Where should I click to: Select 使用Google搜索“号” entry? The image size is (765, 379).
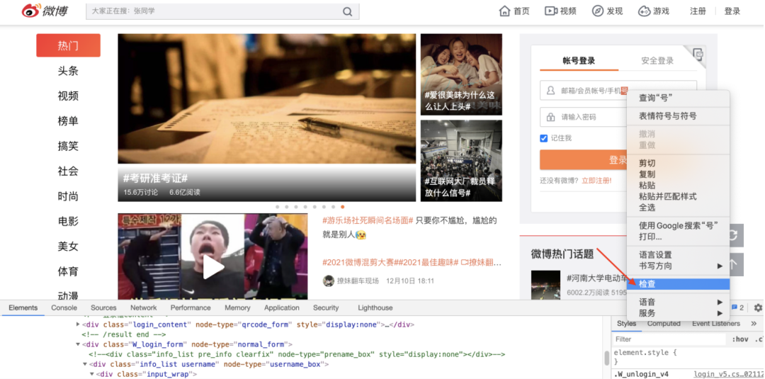678,226
